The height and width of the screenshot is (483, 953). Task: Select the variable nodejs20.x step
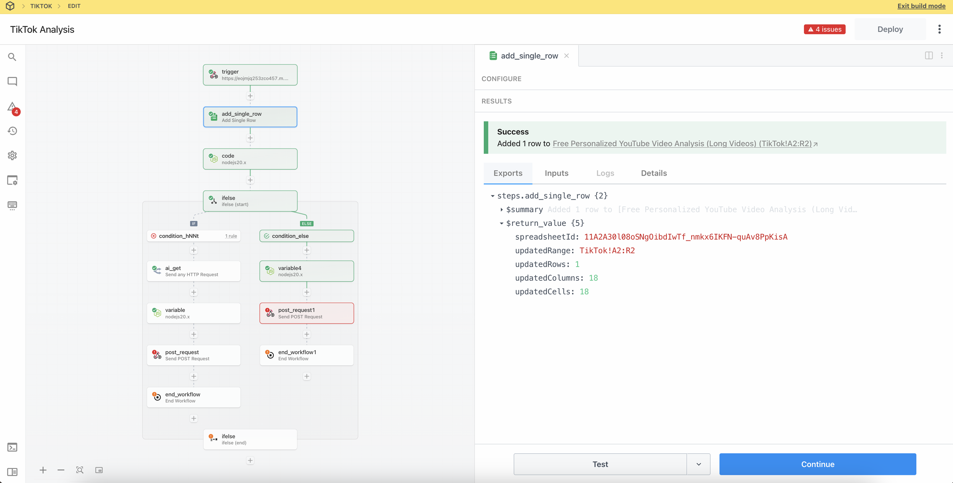194,313
